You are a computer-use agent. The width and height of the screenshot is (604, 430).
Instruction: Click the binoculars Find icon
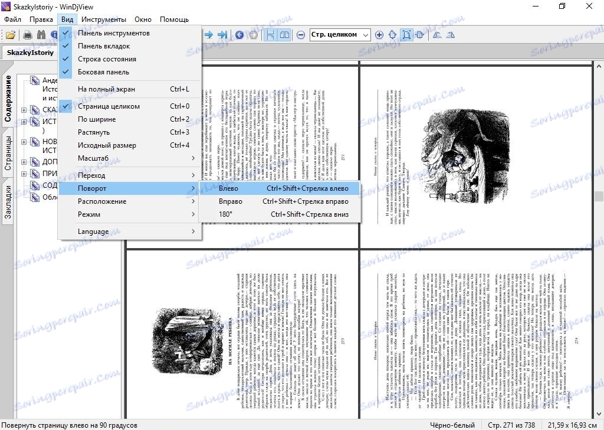[41, 35]
